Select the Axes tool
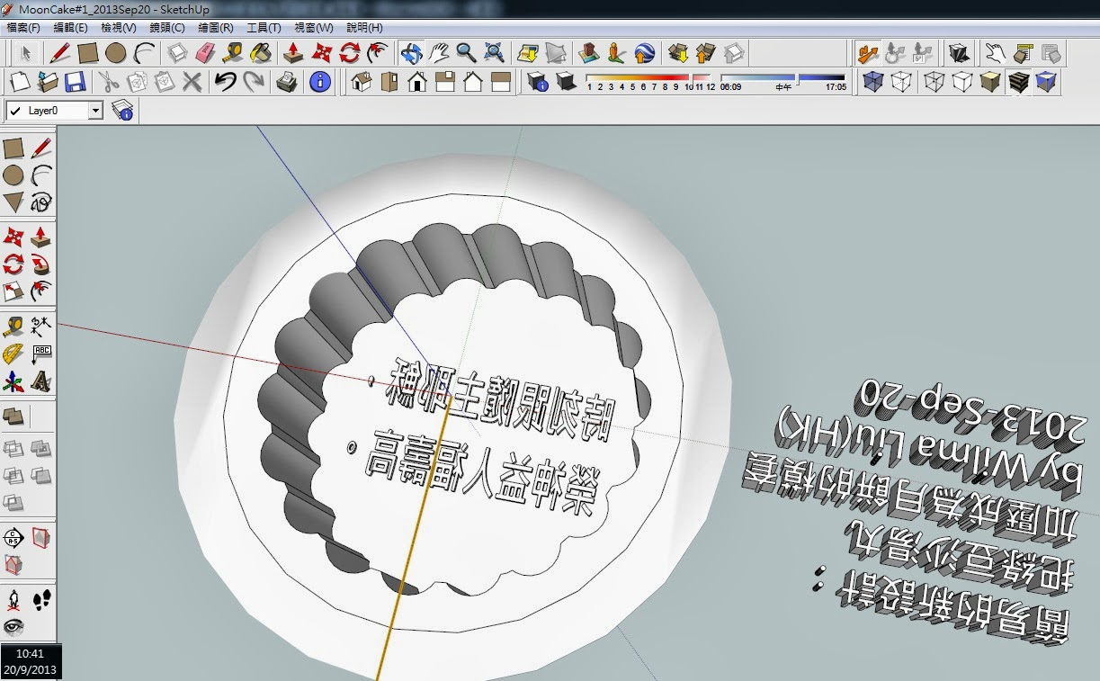Image resolution: width=1100 pixels, height=681 pixels. (13, 381)
